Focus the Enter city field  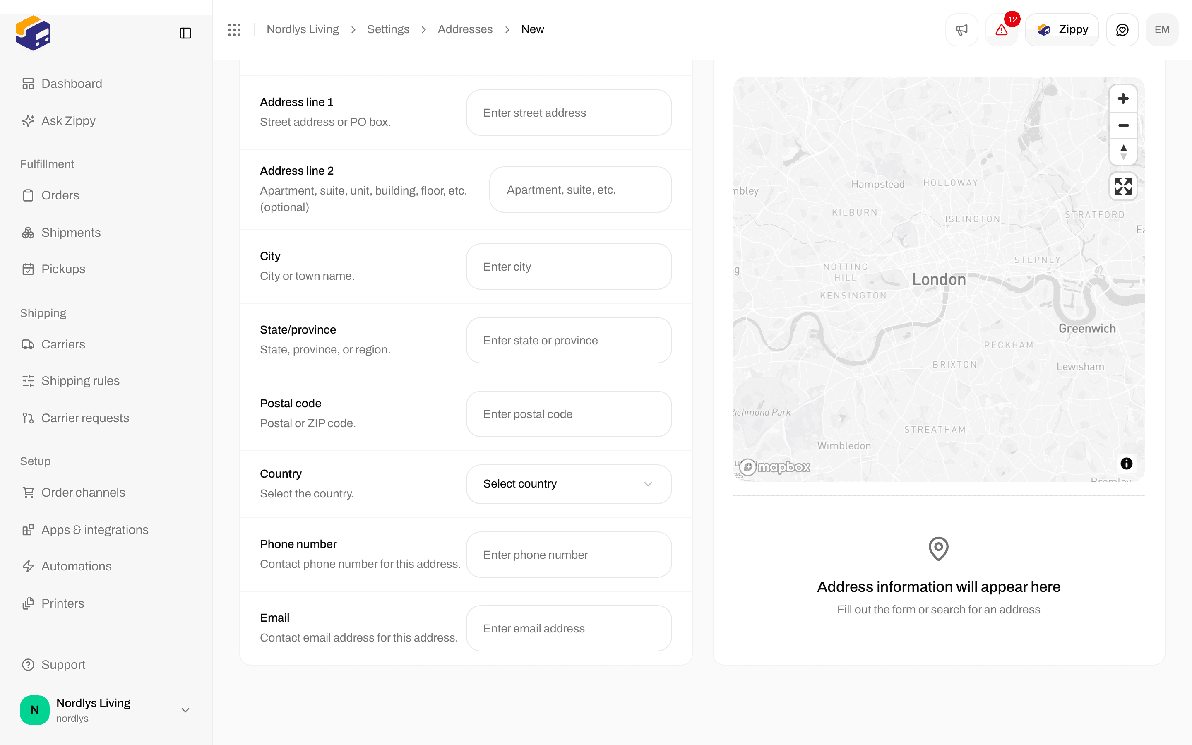click(569, 267)
